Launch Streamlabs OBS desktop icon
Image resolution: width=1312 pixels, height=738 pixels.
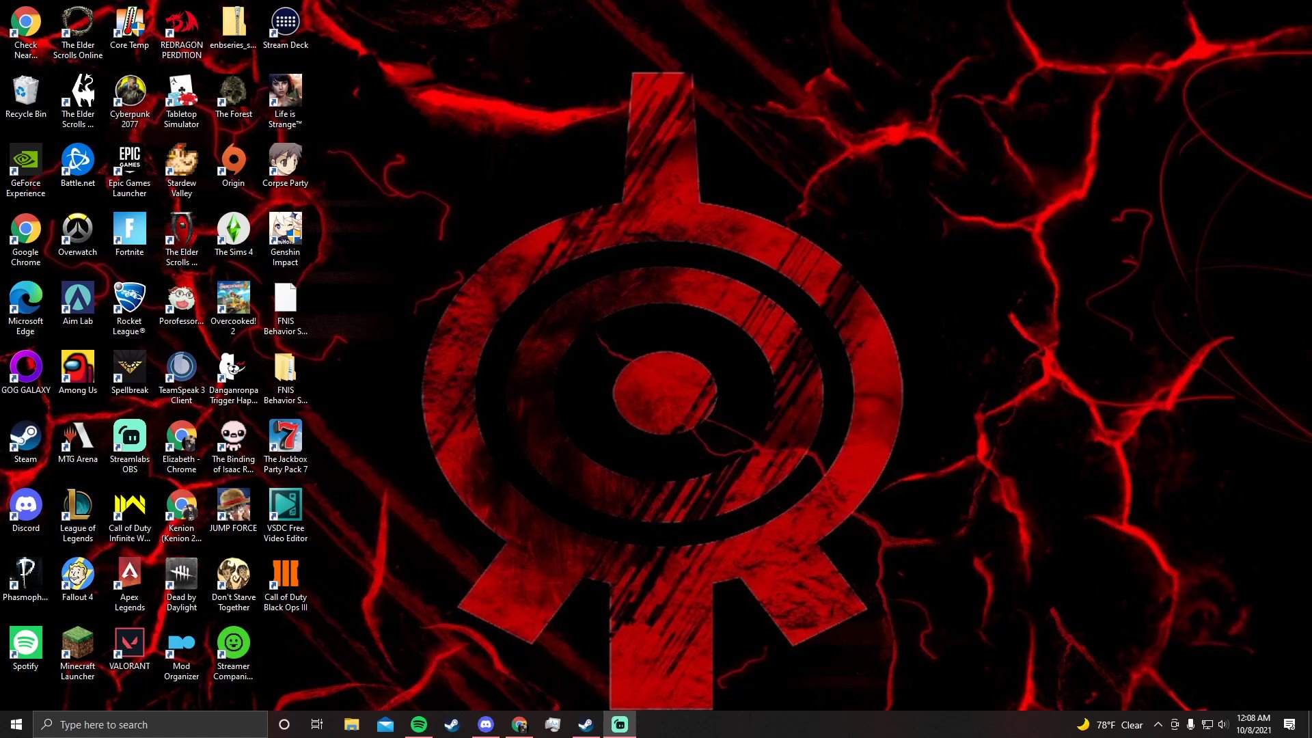click(x=130, y=447)
